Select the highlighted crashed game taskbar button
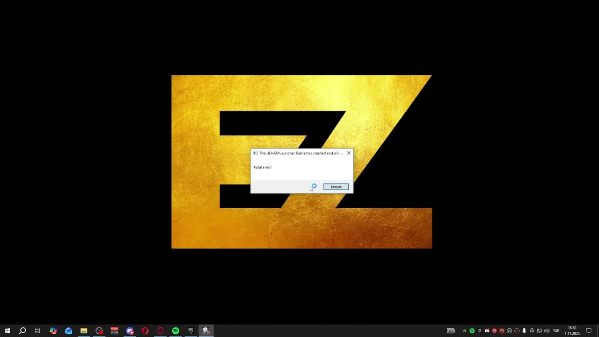Image resolution: width=599 pixels, height=337 pixels. [206, 331]
